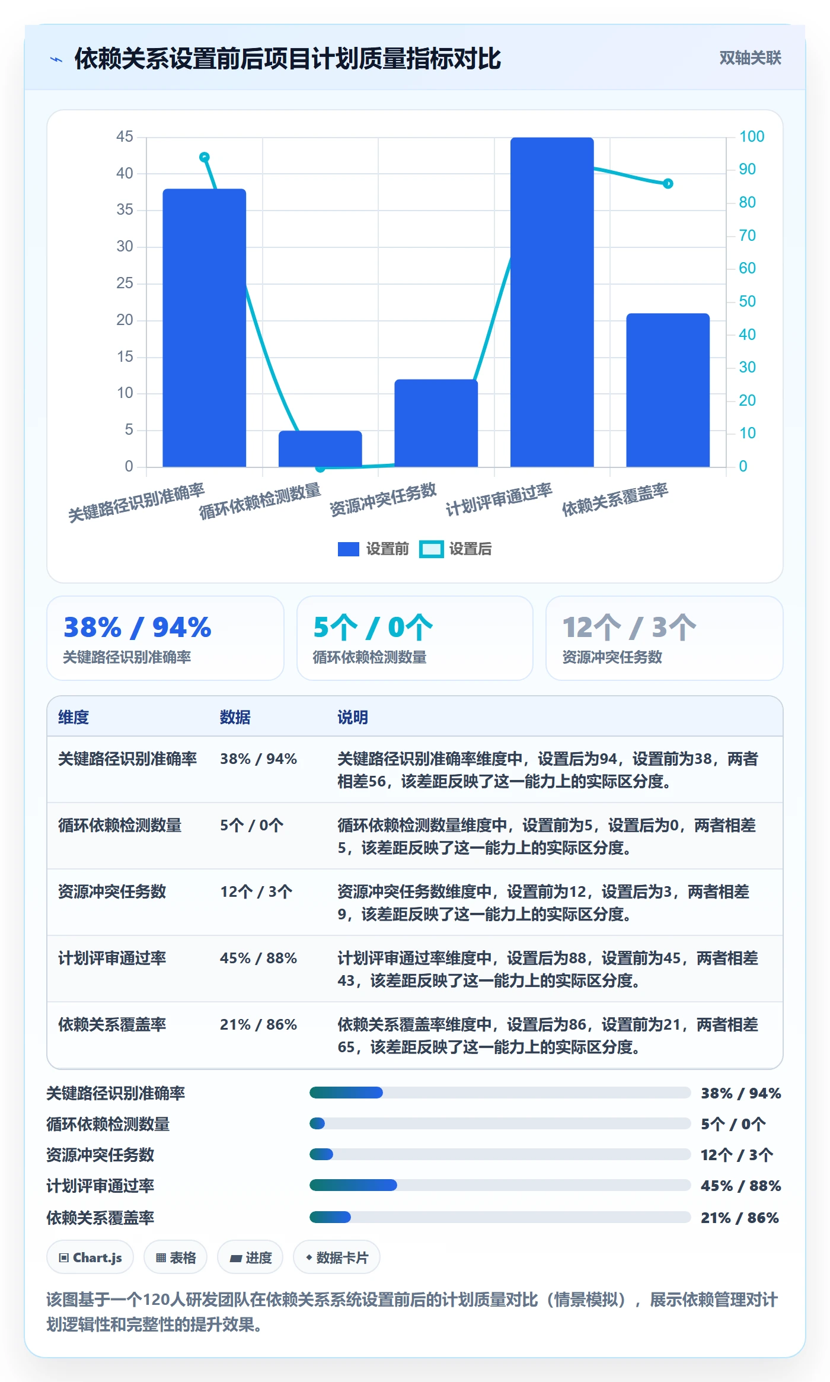830x1382 pixels.
Task: Click the 说明 column header
Action: pyautogui.click(x=353, y=717)
